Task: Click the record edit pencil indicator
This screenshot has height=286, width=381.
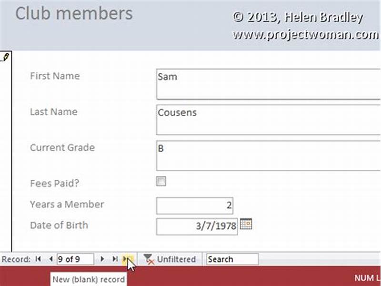Action: tap(7, 56)
